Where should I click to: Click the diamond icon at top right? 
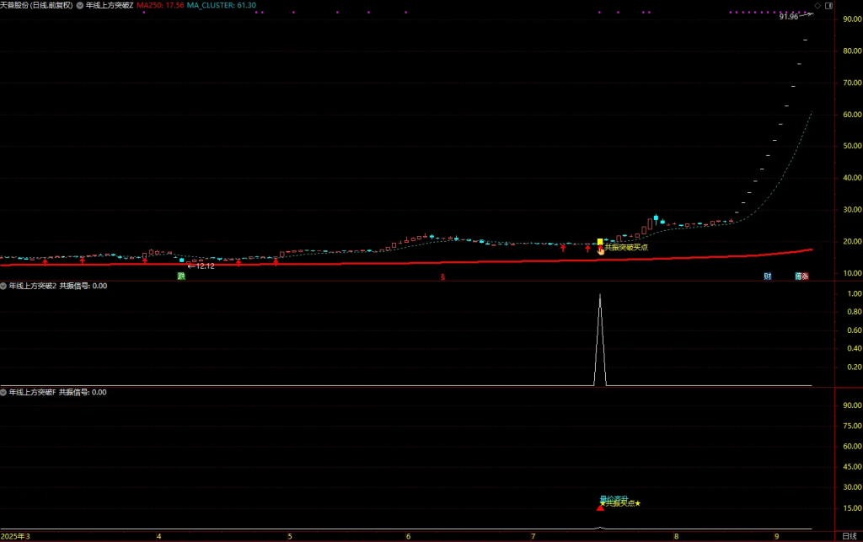pyautogui.click(x=817, y=5)
